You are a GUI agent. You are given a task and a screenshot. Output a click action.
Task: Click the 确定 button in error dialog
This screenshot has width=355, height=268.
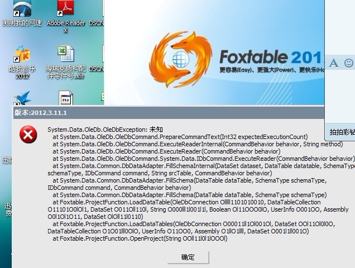coord(188,257)
